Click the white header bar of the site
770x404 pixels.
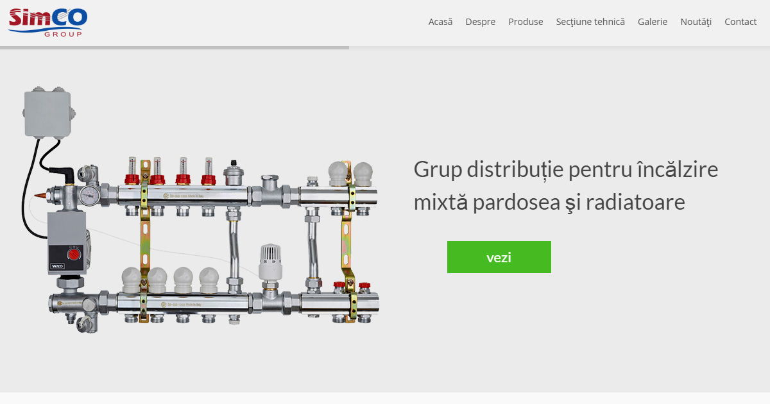click(257, 21)
